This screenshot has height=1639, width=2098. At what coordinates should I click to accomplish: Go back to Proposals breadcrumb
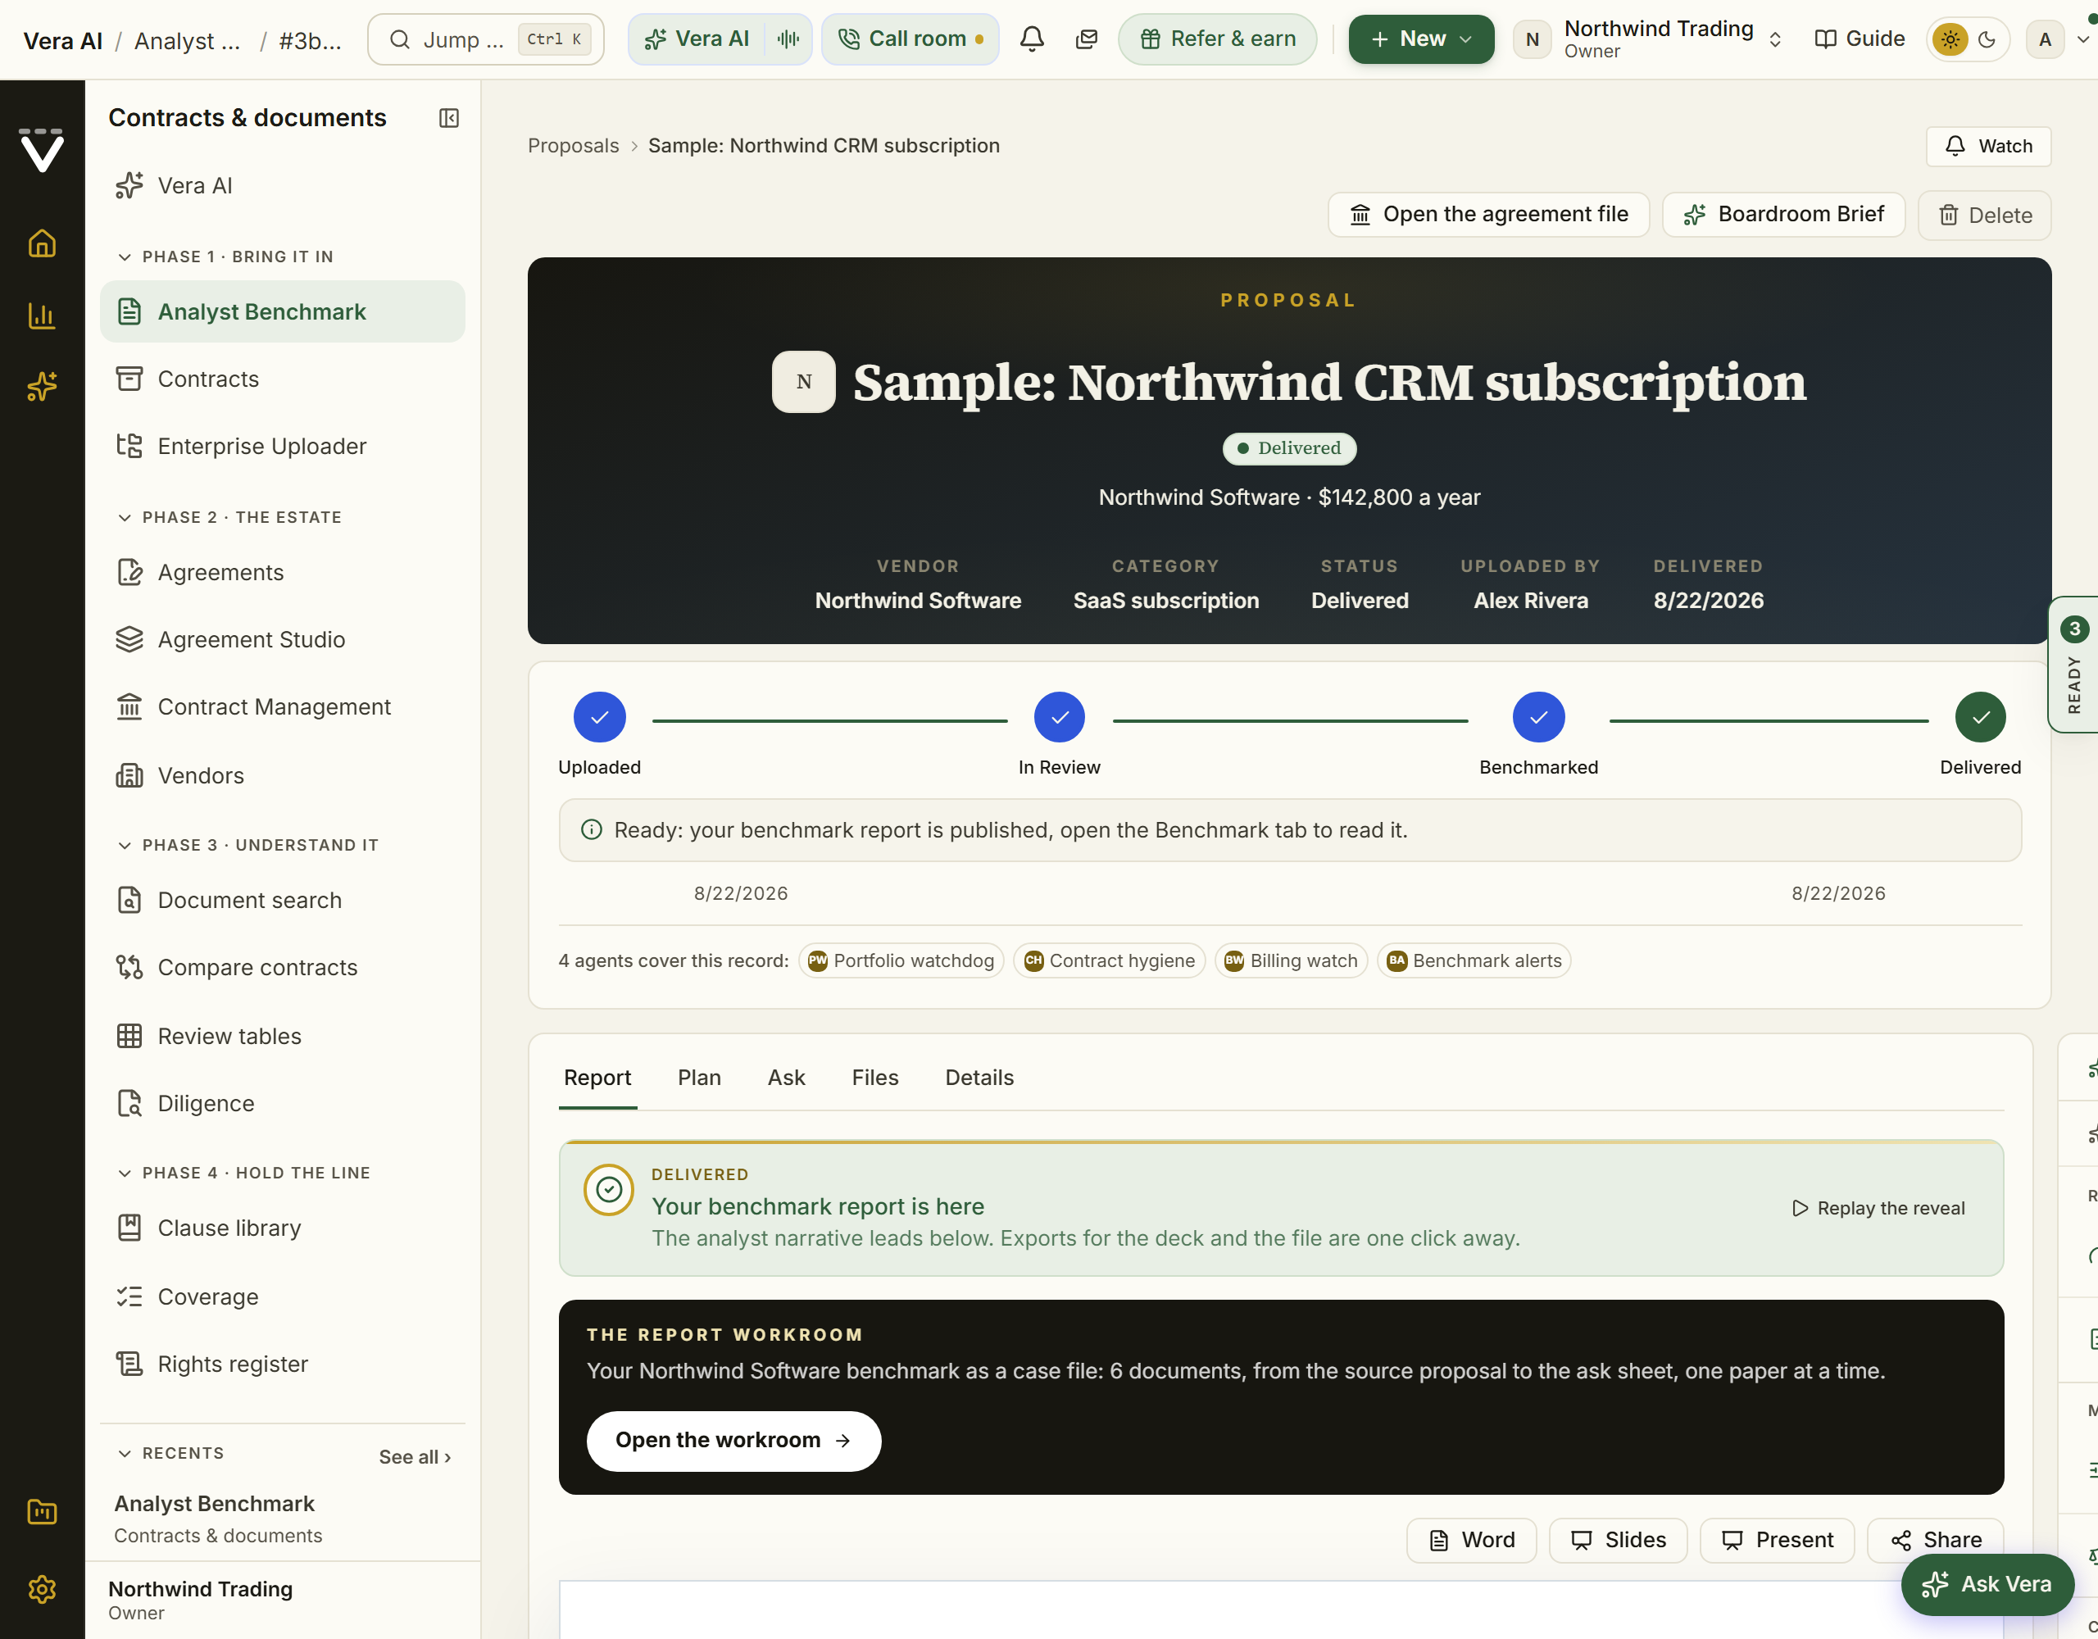click(574, 145)
